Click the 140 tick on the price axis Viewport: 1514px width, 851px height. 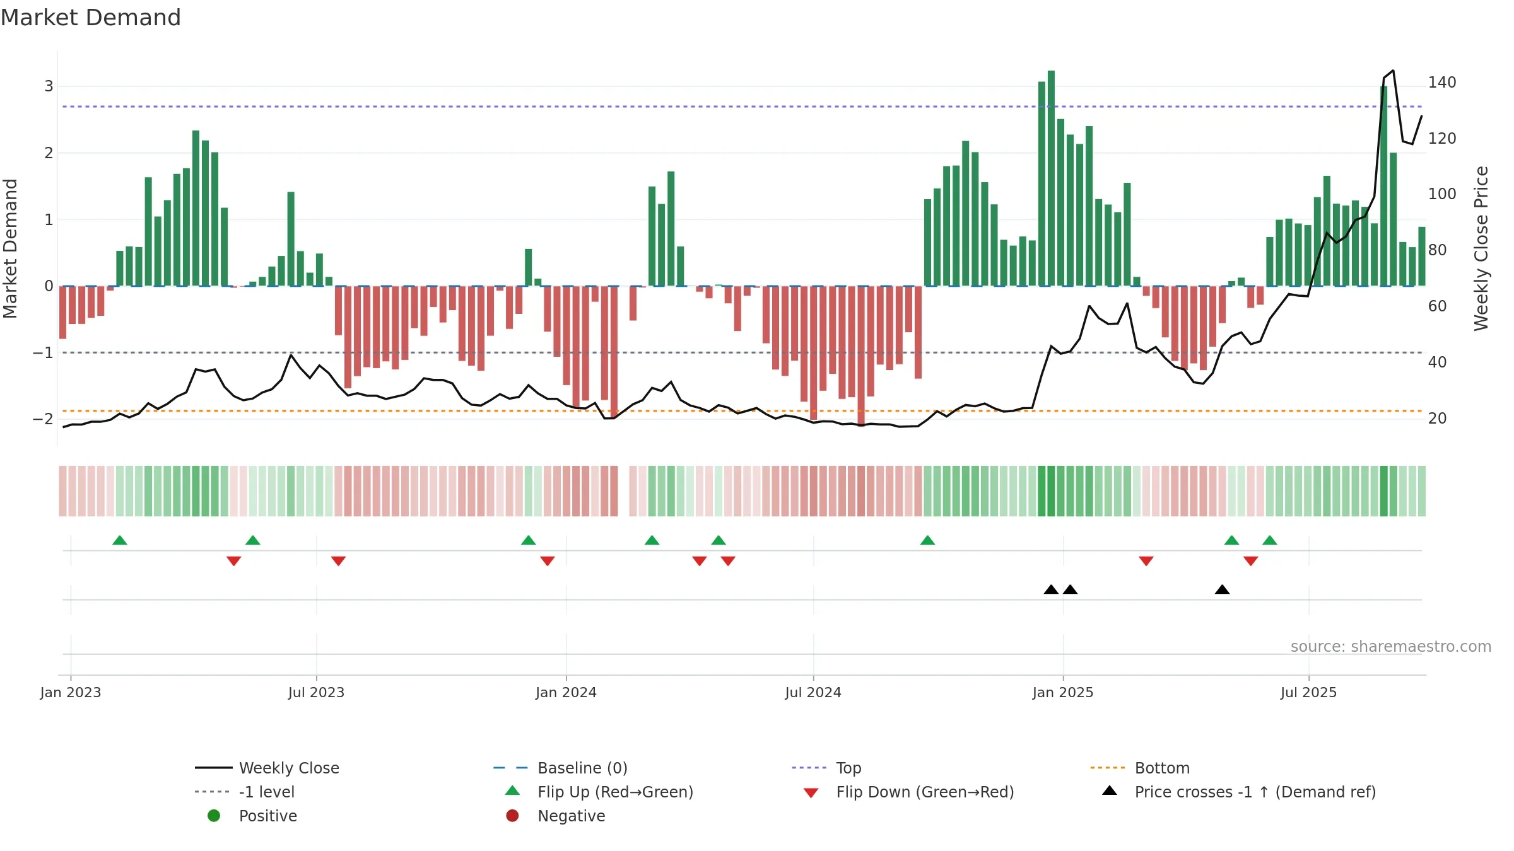click(x=1442, y=83)
